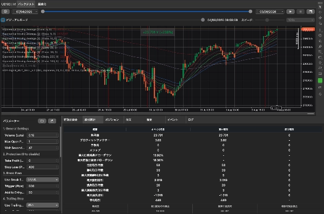Screen dimensions: 324x214
Task: Open the speed 100x dropdown
Action: 300,20
